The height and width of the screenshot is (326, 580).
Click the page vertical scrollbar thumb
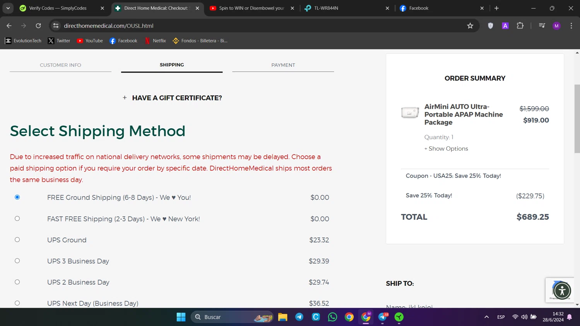(577, 119)
